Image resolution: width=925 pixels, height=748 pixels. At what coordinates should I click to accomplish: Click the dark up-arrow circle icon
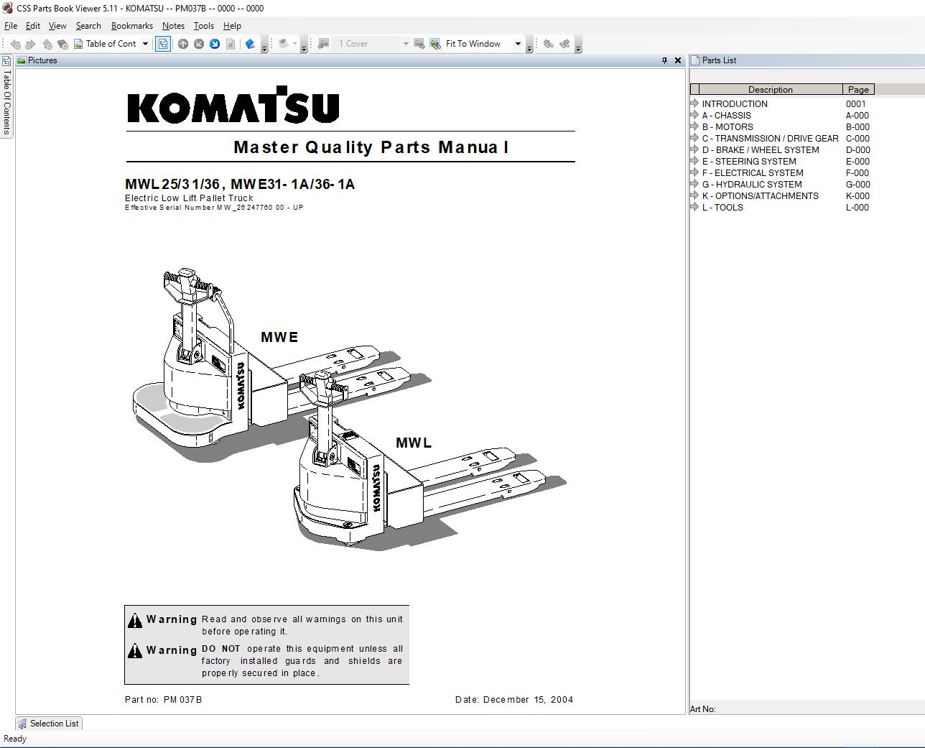point(183,44)
